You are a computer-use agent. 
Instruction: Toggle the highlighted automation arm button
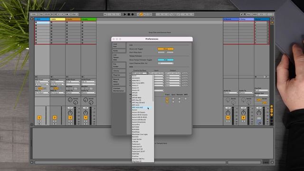point(142,14)
